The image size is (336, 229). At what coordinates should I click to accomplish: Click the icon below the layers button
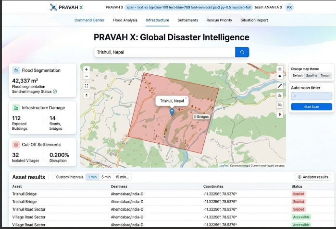pyautogui.click(x=280, y=76)
